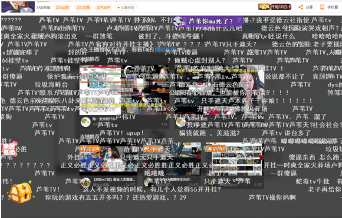Click the 74.5万 view count
342x218 pixels.
[x=130, y=185]
